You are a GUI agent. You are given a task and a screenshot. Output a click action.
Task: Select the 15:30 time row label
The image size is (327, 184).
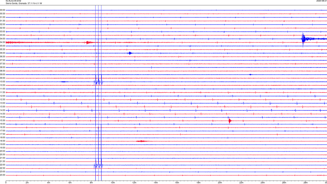coord(3,121)
